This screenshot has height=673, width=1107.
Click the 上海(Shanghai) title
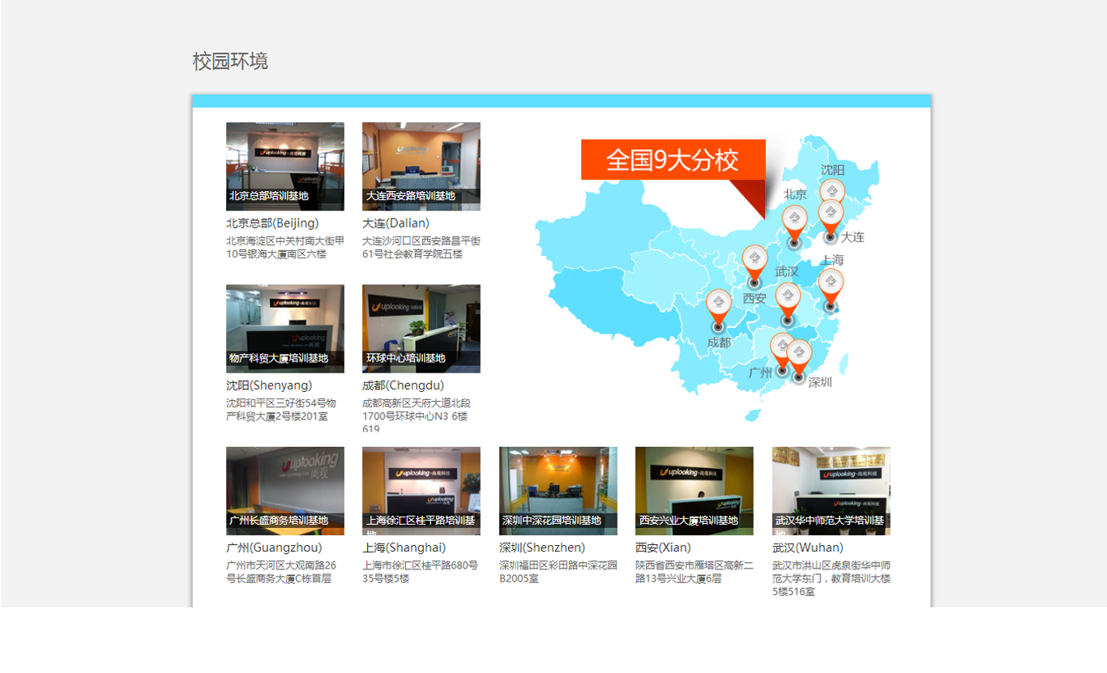click(x=404, y=547)
